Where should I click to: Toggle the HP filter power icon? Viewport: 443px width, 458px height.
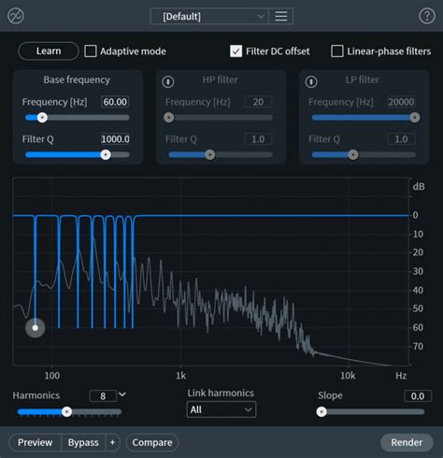[x=168, y=82]
